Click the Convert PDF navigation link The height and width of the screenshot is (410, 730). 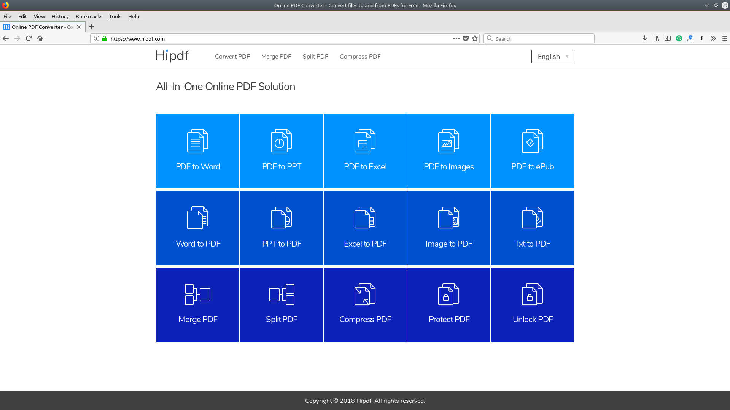click(x=232, y=57)
